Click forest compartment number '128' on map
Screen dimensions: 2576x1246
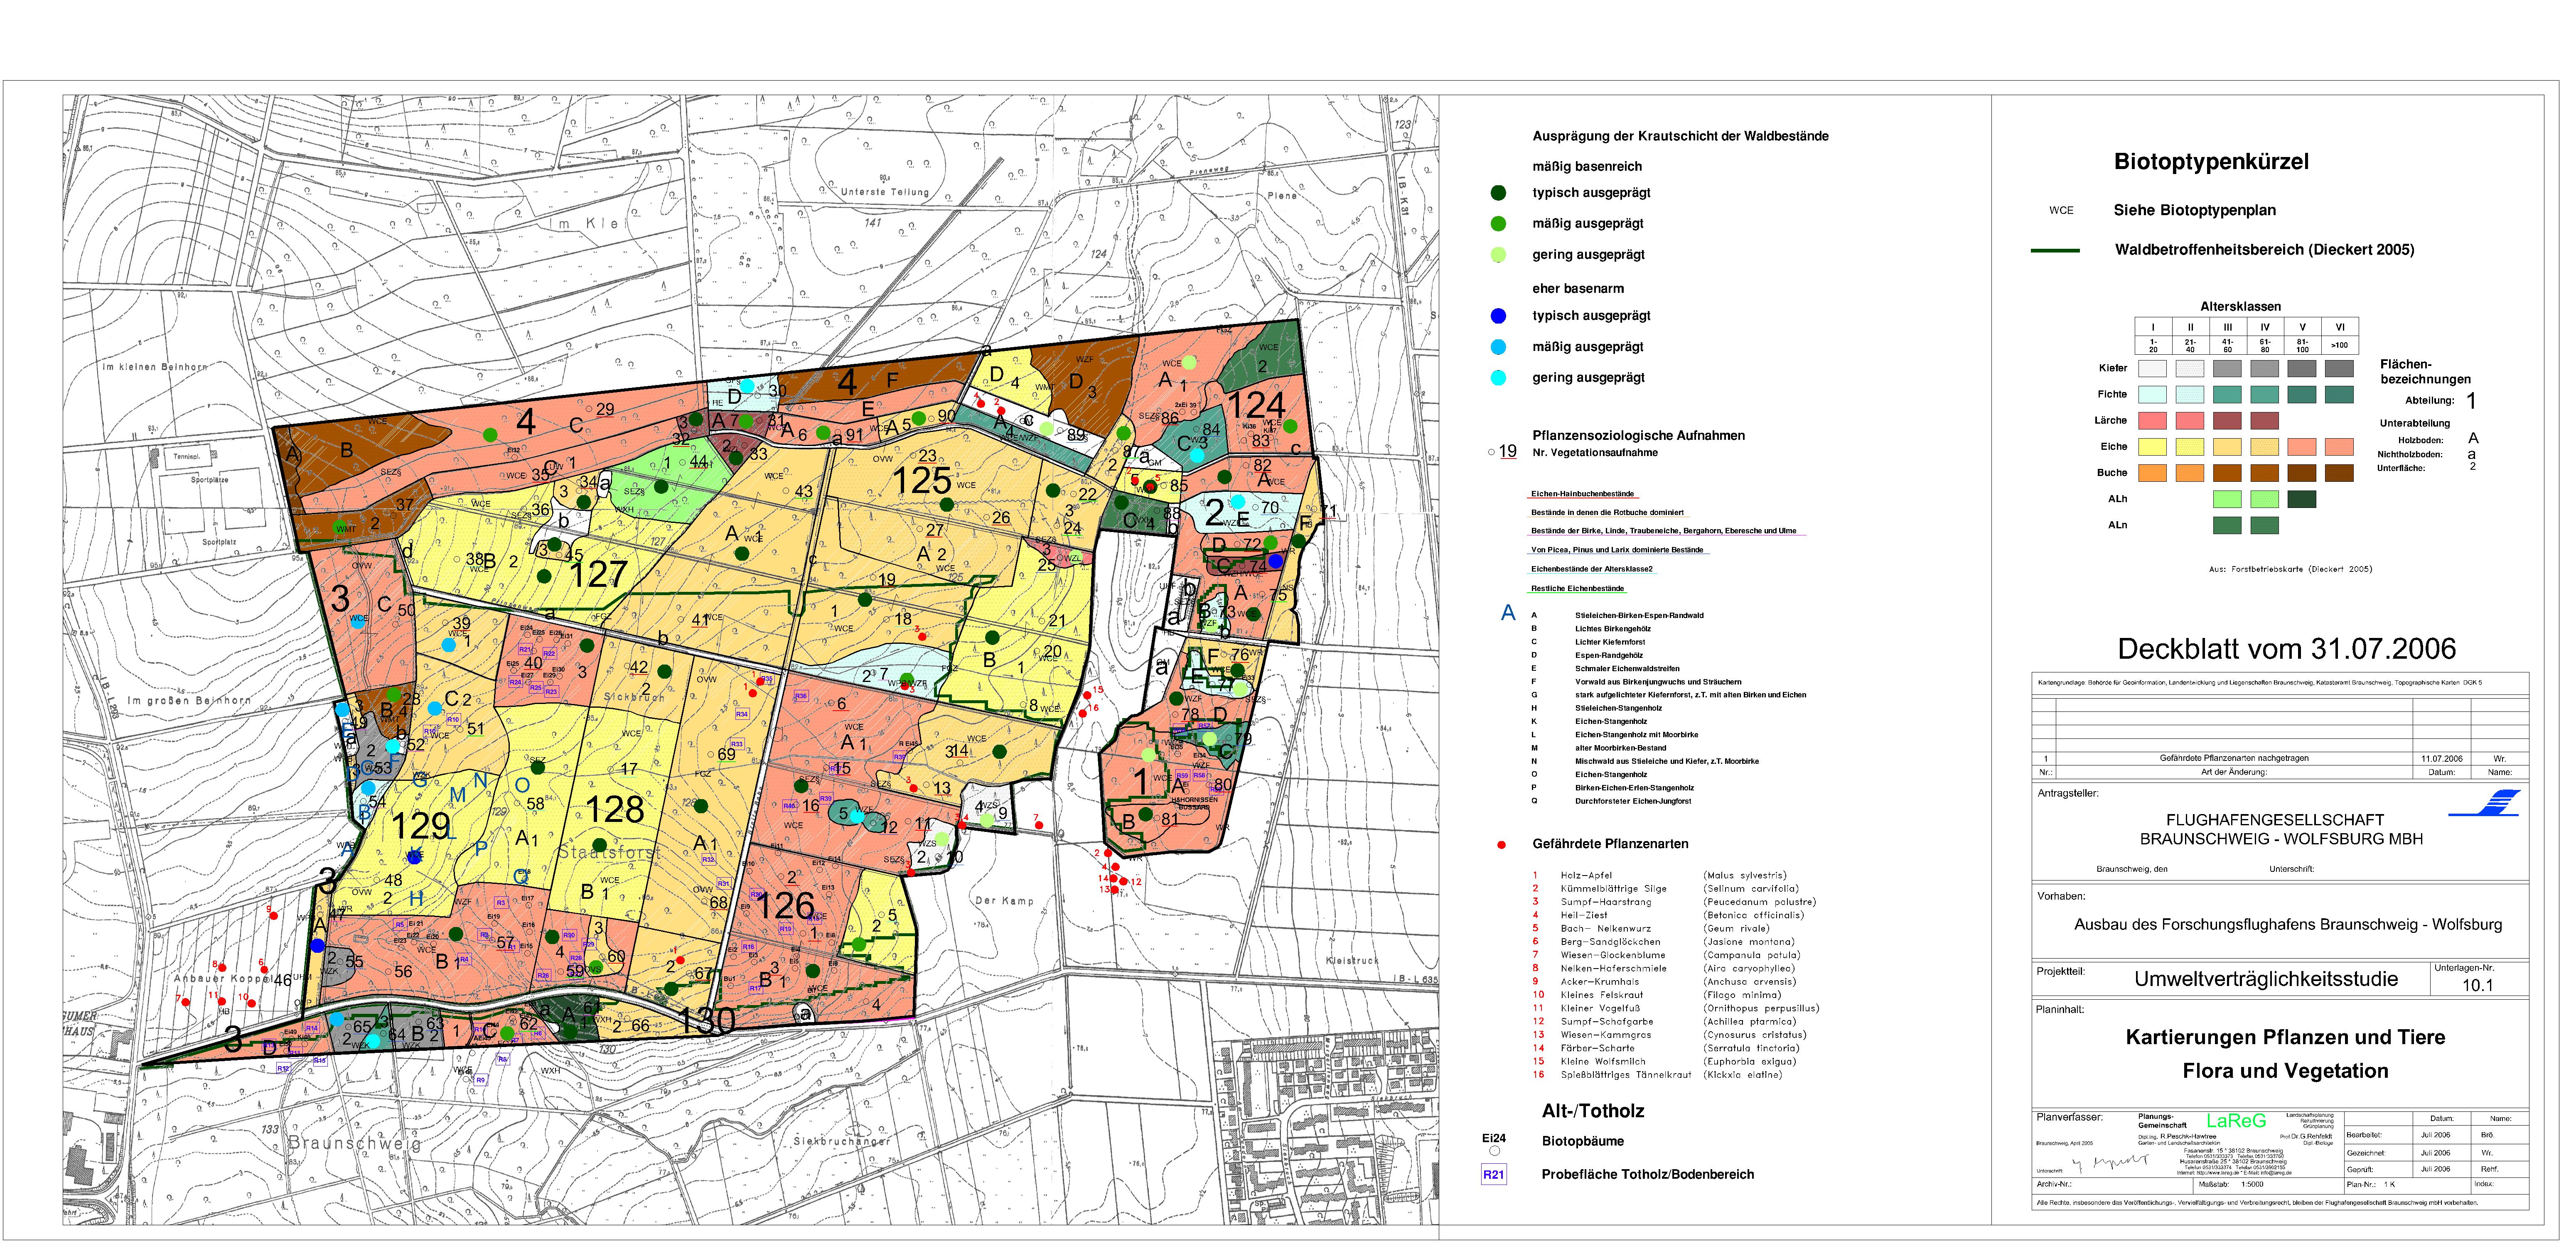(614, 810)
